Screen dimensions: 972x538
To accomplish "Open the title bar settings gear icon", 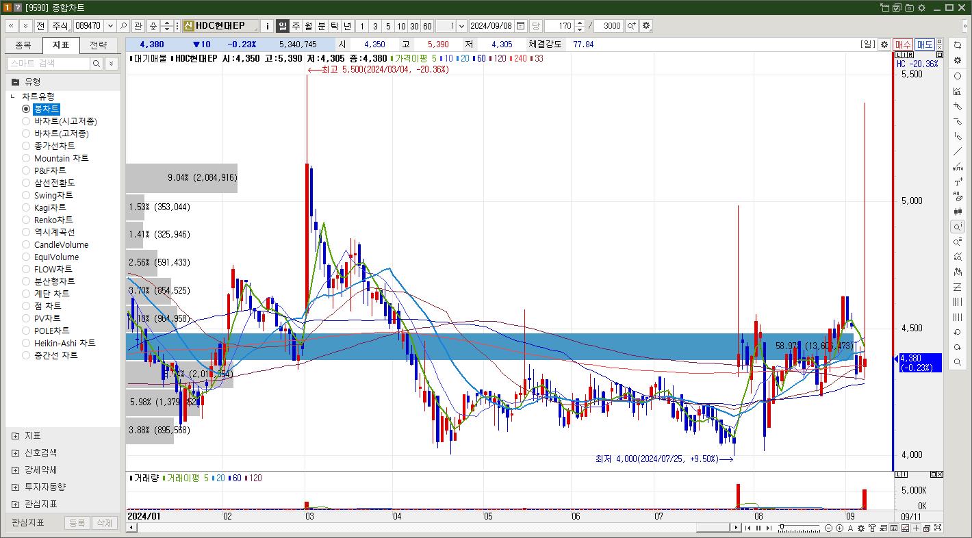I will (921, 8).
